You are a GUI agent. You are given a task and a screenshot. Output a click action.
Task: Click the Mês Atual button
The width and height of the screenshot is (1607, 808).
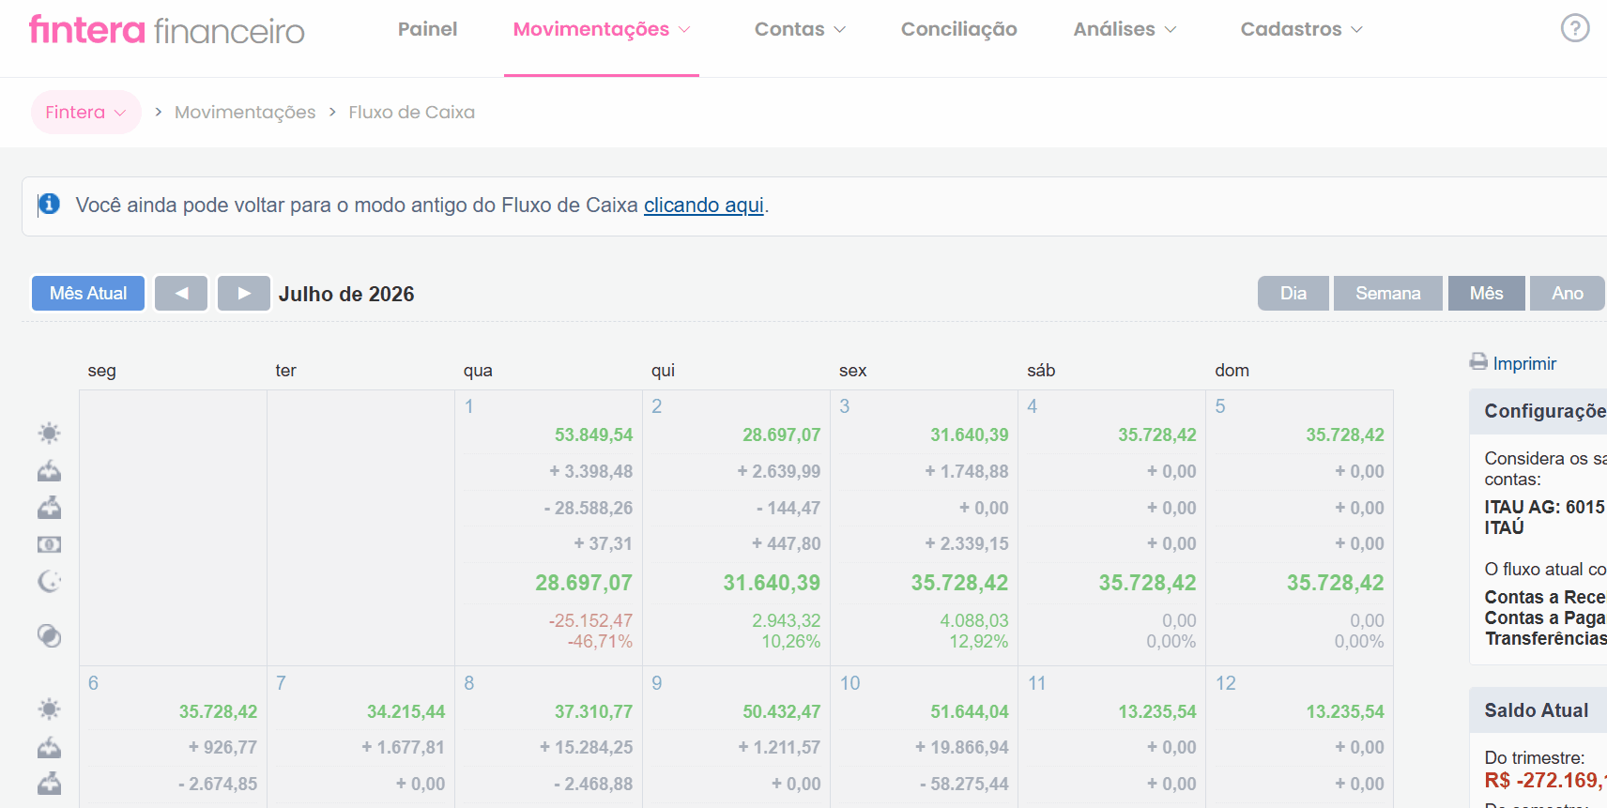(88, 293)
